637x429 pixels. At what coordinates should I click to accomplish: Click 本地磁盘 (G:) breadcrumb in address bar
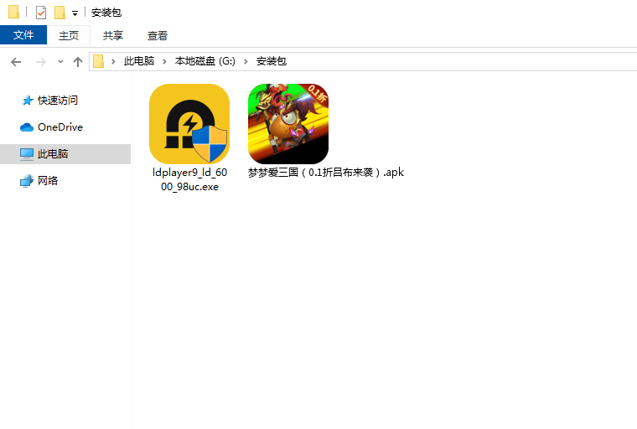(x=205, y=62)
